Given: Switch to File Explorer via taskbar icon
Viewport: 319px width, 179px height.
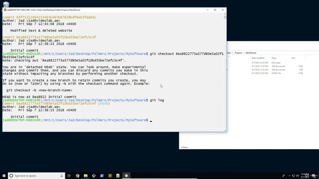Looking at the screenshot, I should coord(86,176).
